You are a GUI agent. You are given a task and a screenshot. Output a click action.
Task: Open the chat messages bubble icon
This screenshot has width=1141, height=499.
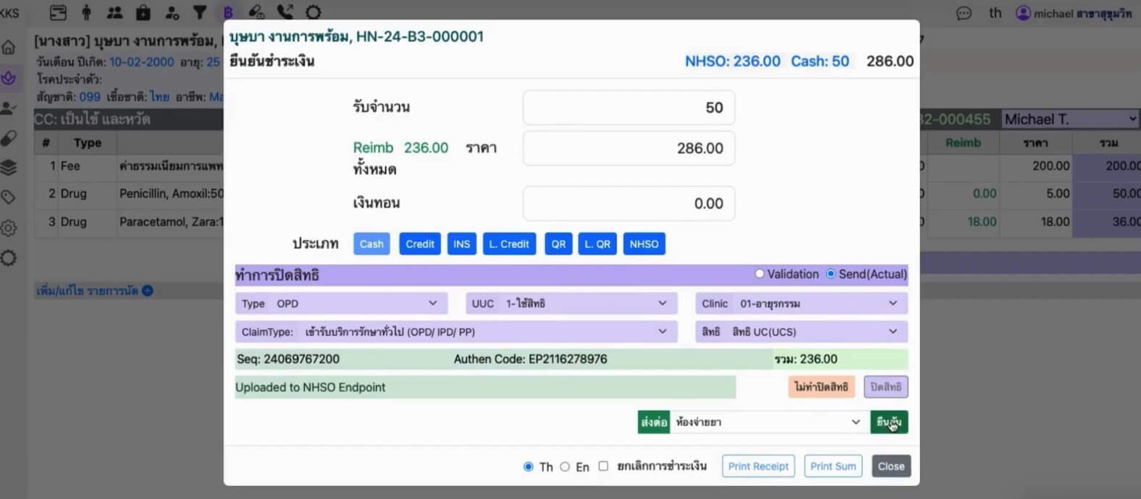(x=964, y=14)
